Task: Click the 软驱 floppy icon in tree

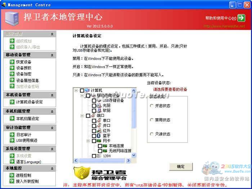Action: click(x=99, y=111)
